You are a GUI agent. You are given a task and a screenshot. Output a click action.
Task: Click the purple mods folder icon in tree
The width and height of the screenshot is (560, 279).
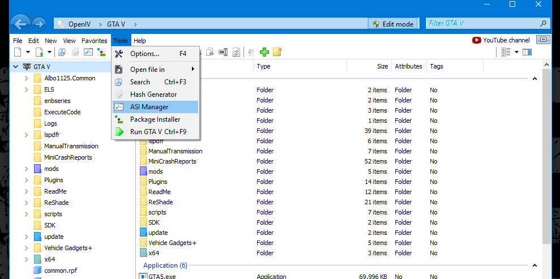37,169
